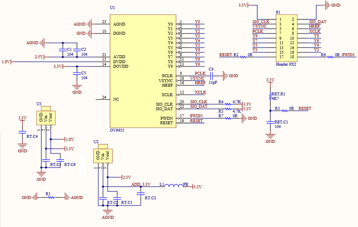Image resolution: width=358 pixels, height=227 pixels.
Task: Select the GND symbol right of C8
Action: click(226, 76)
